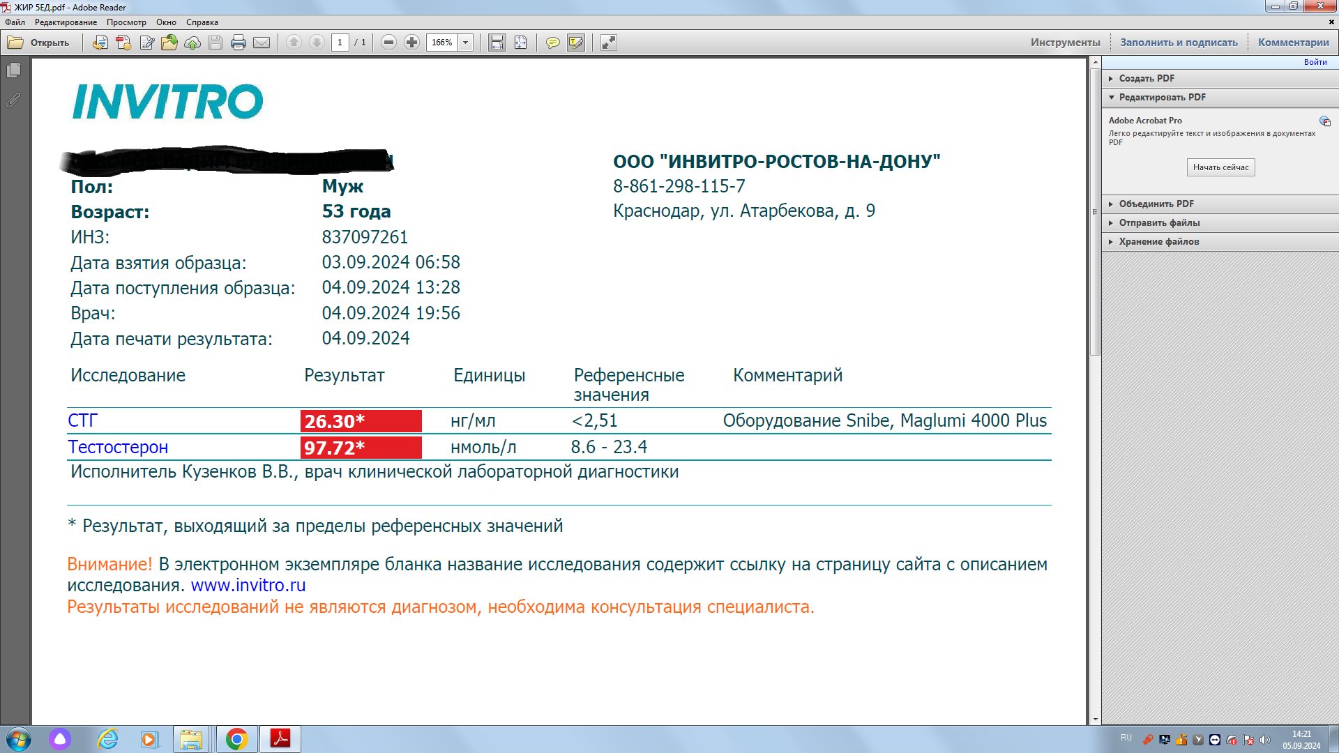Switch to read mode fullscreen icon
This screenshot has height=753, width=1339.
(609, 43)
